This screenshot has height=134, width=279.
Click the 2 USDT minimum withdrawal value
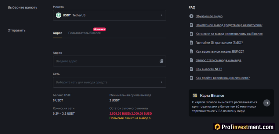tap(115, 100)
